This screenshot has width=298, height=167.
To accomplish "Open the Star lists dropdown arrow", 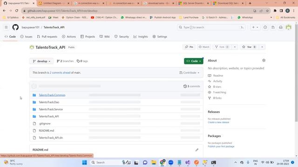I will 262,47.
